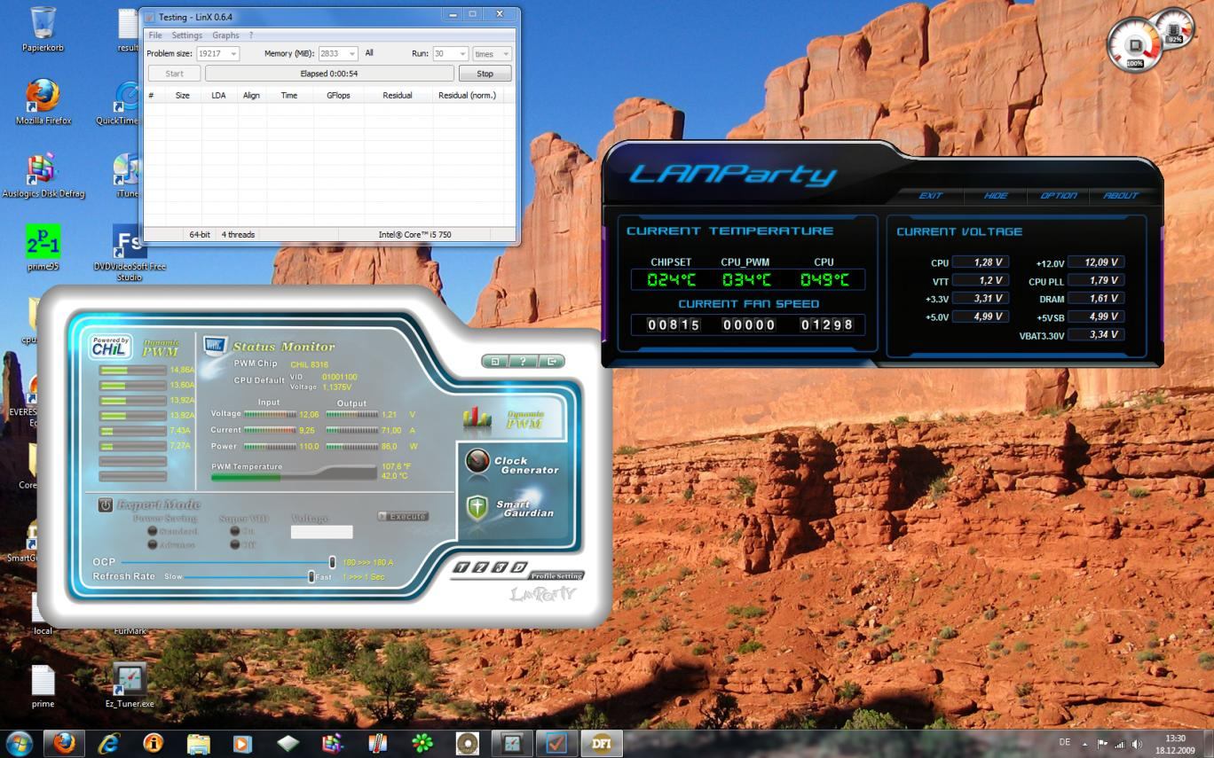Viewport: 1214px width, 758px height.
Task: Click the CPU usage gauge gadget
Action: 1135,45
